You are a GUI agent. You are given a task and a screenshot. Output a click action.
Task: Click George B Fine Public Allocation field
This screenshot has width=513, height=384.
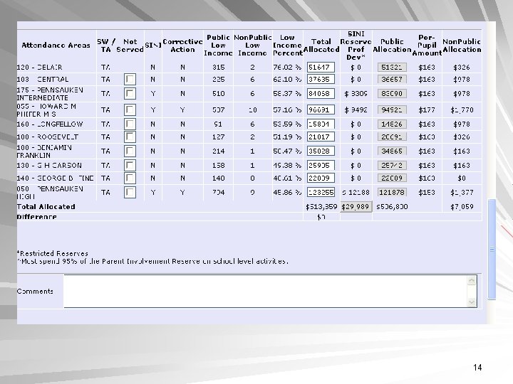tap(392, 178)
